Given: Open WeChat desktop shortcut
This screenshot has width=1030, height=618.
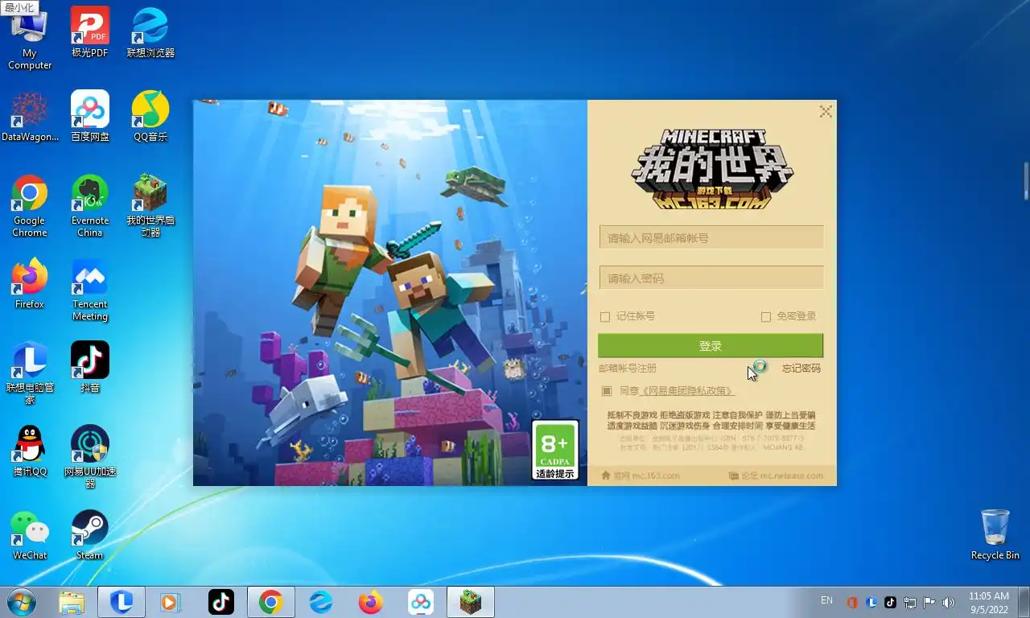Looking at the screenshot, I should (30, 535).
